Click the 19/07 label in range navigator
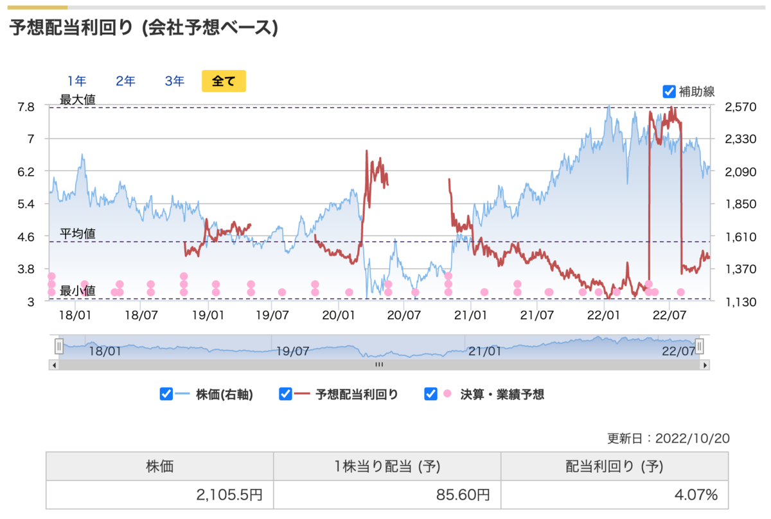The height and width of the screenshot is (519, 771). click(293, 351)
